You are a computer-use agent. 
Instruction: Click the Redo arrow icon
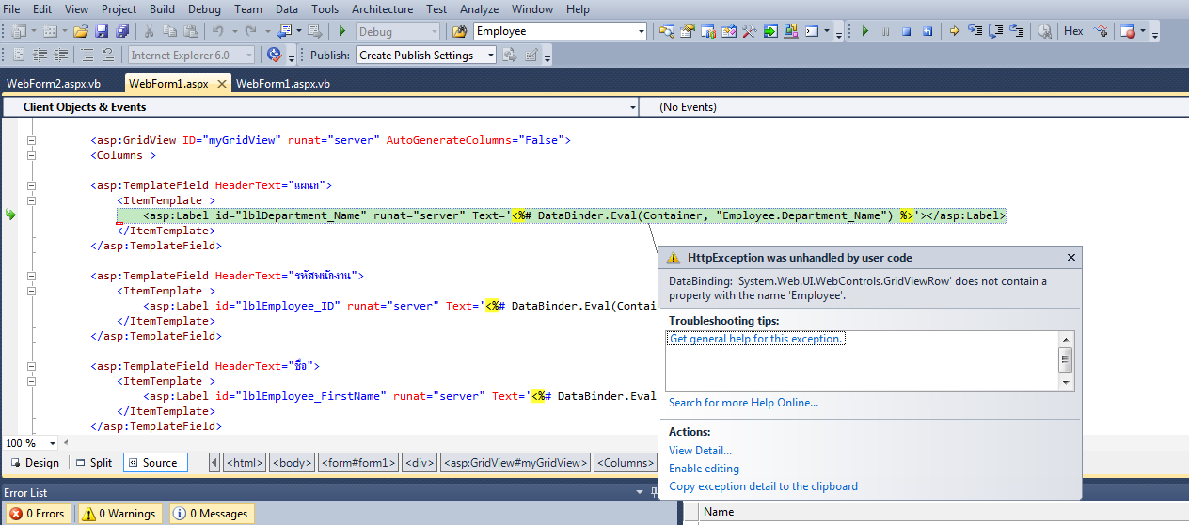(x=250, y=31)
